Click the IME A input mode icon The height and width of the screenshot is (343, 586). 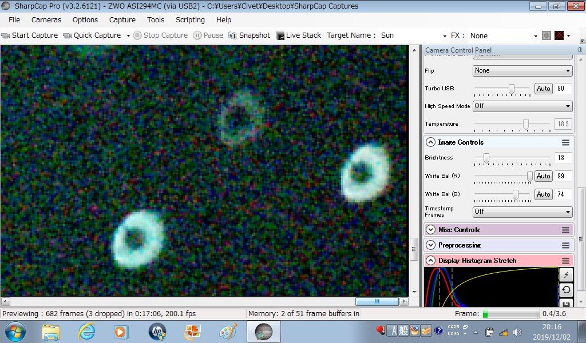(394, 330)
